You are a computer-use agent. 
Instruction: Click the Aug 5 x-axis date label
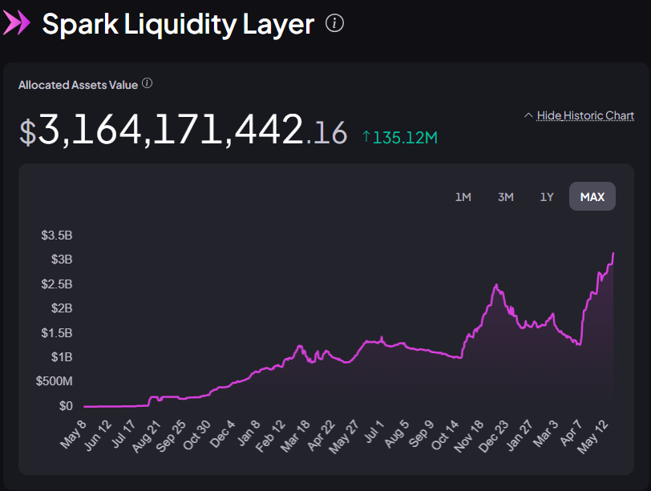397,434
